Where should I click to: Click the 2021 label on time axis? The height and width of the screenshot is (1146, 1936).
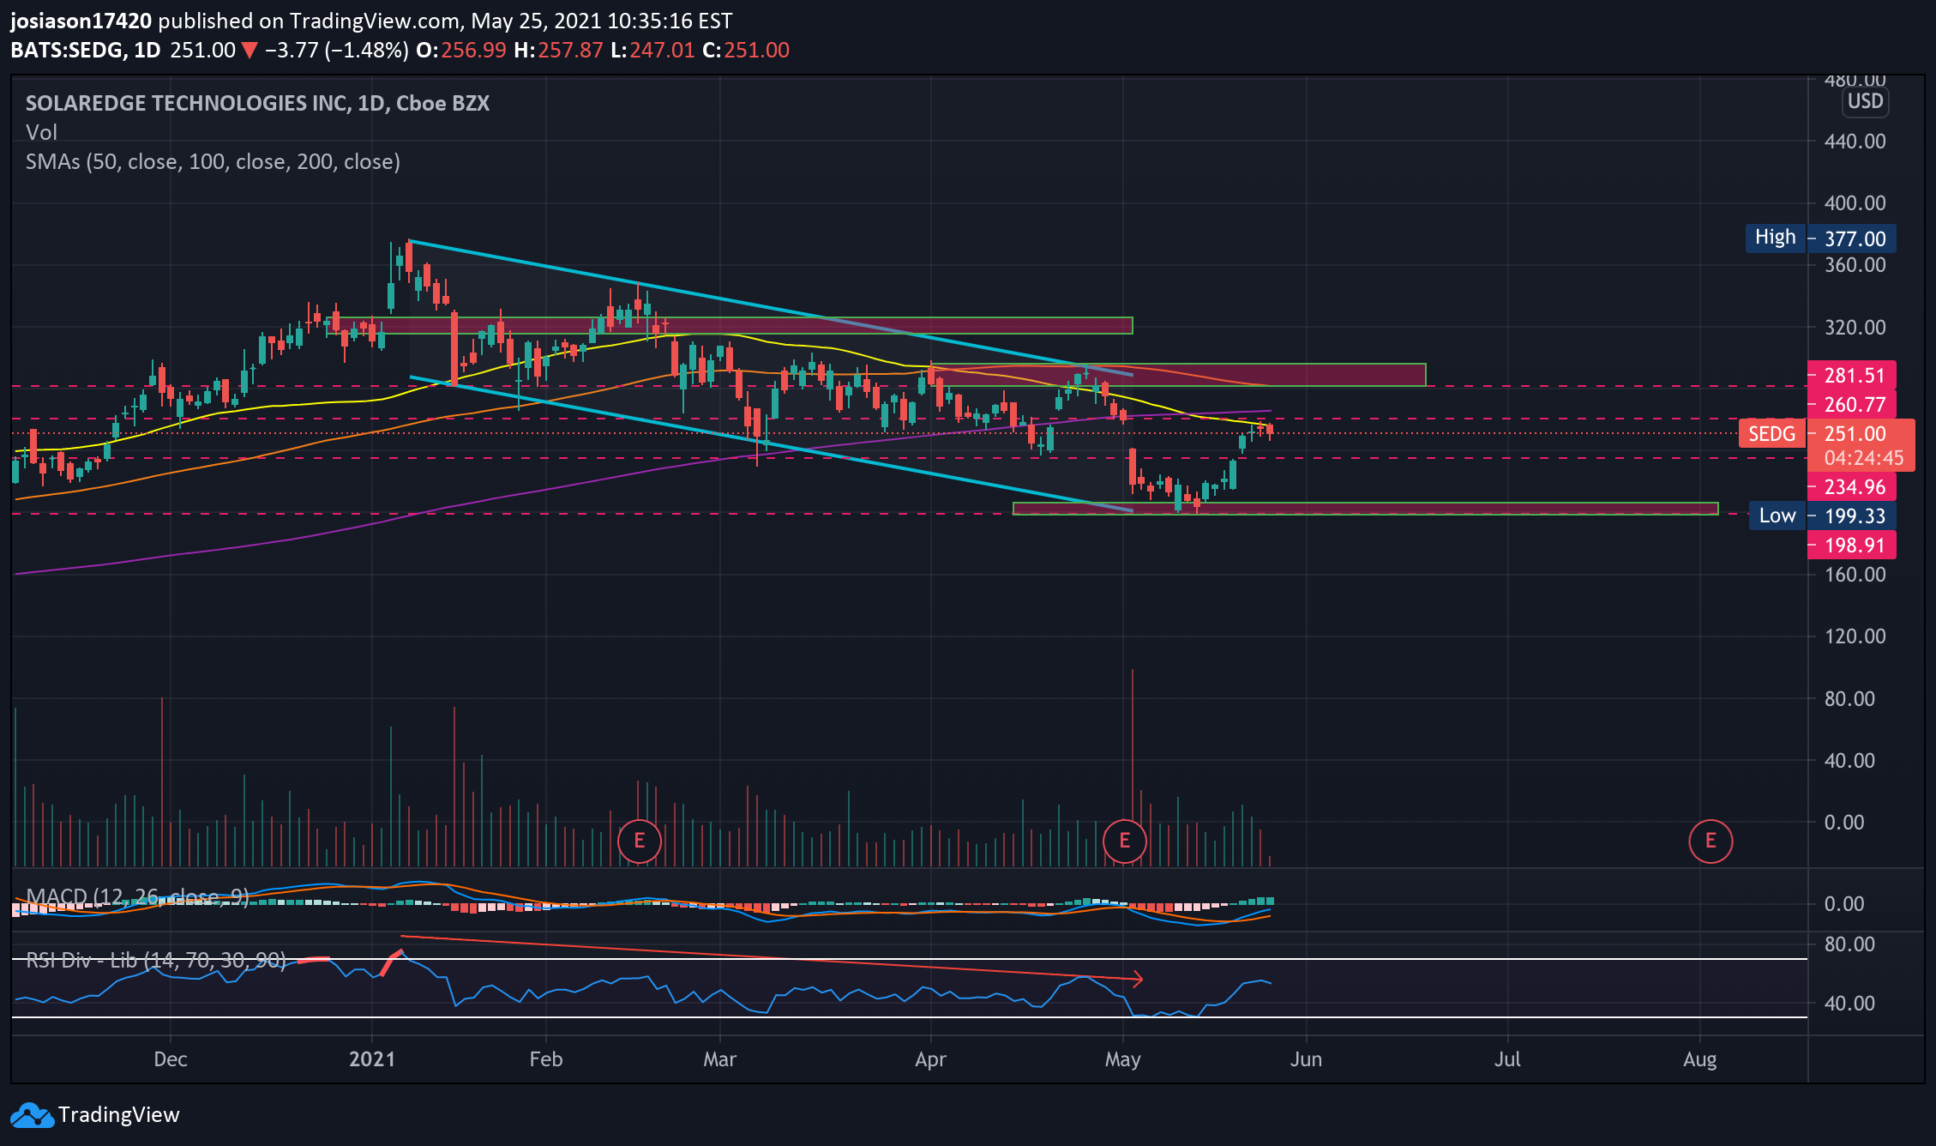pos(372,1059)
